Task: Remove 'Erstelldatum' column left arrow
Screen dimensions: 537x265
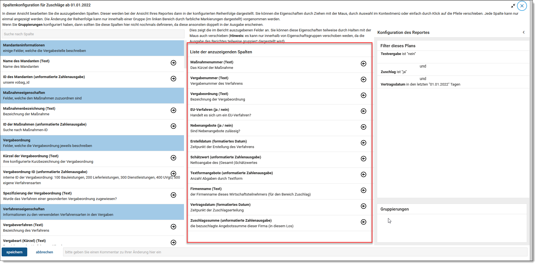Action: tap(364, 143)
